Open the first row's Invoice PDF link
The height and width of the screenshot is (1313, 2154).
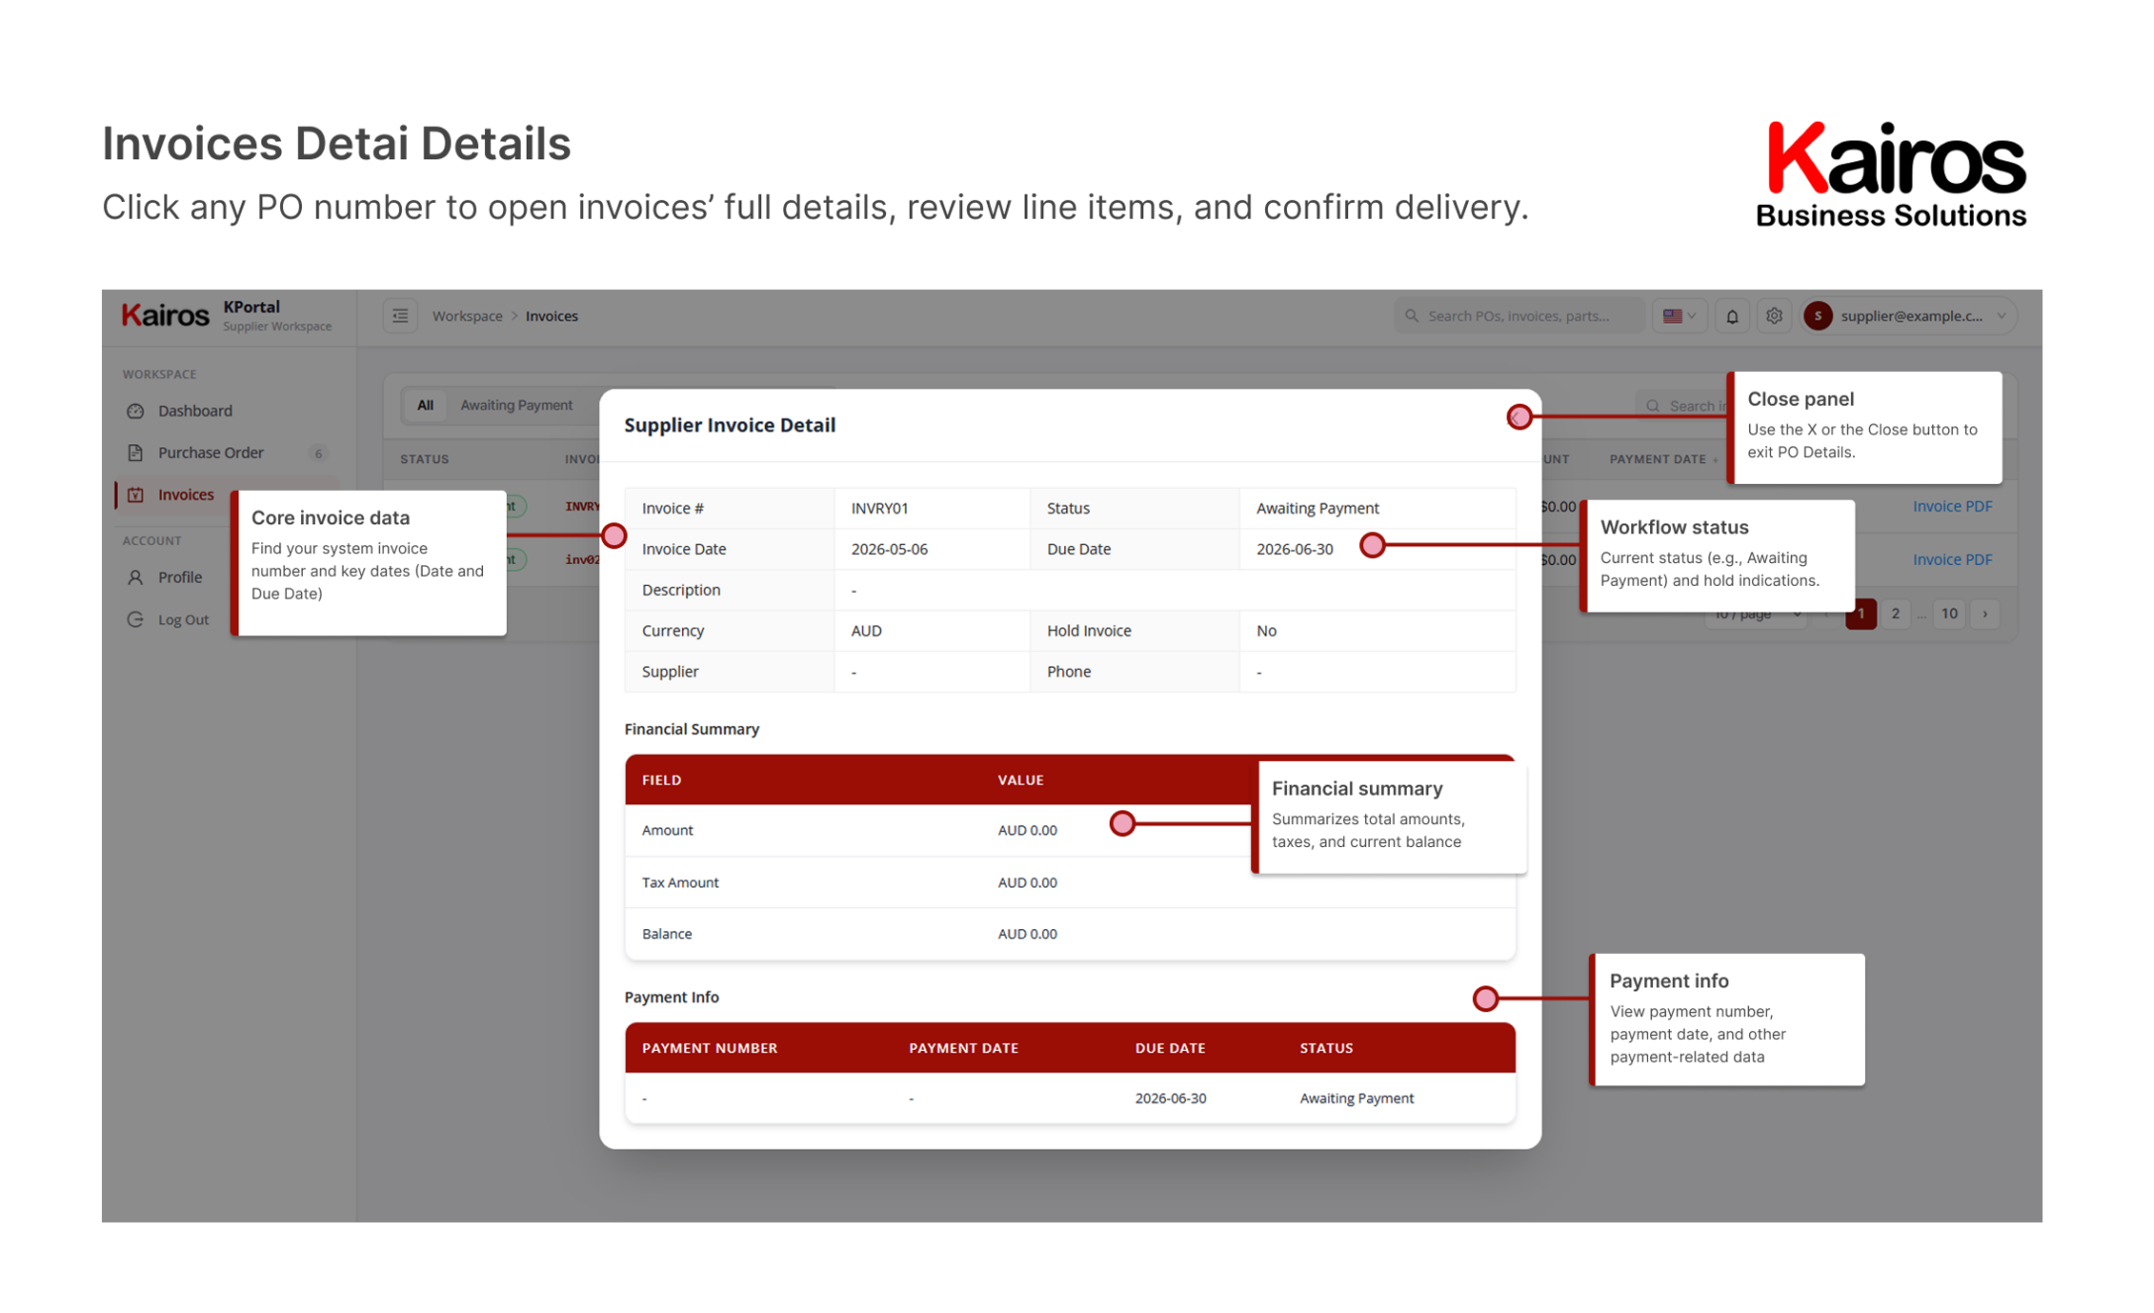click(x=1952, y=507)
